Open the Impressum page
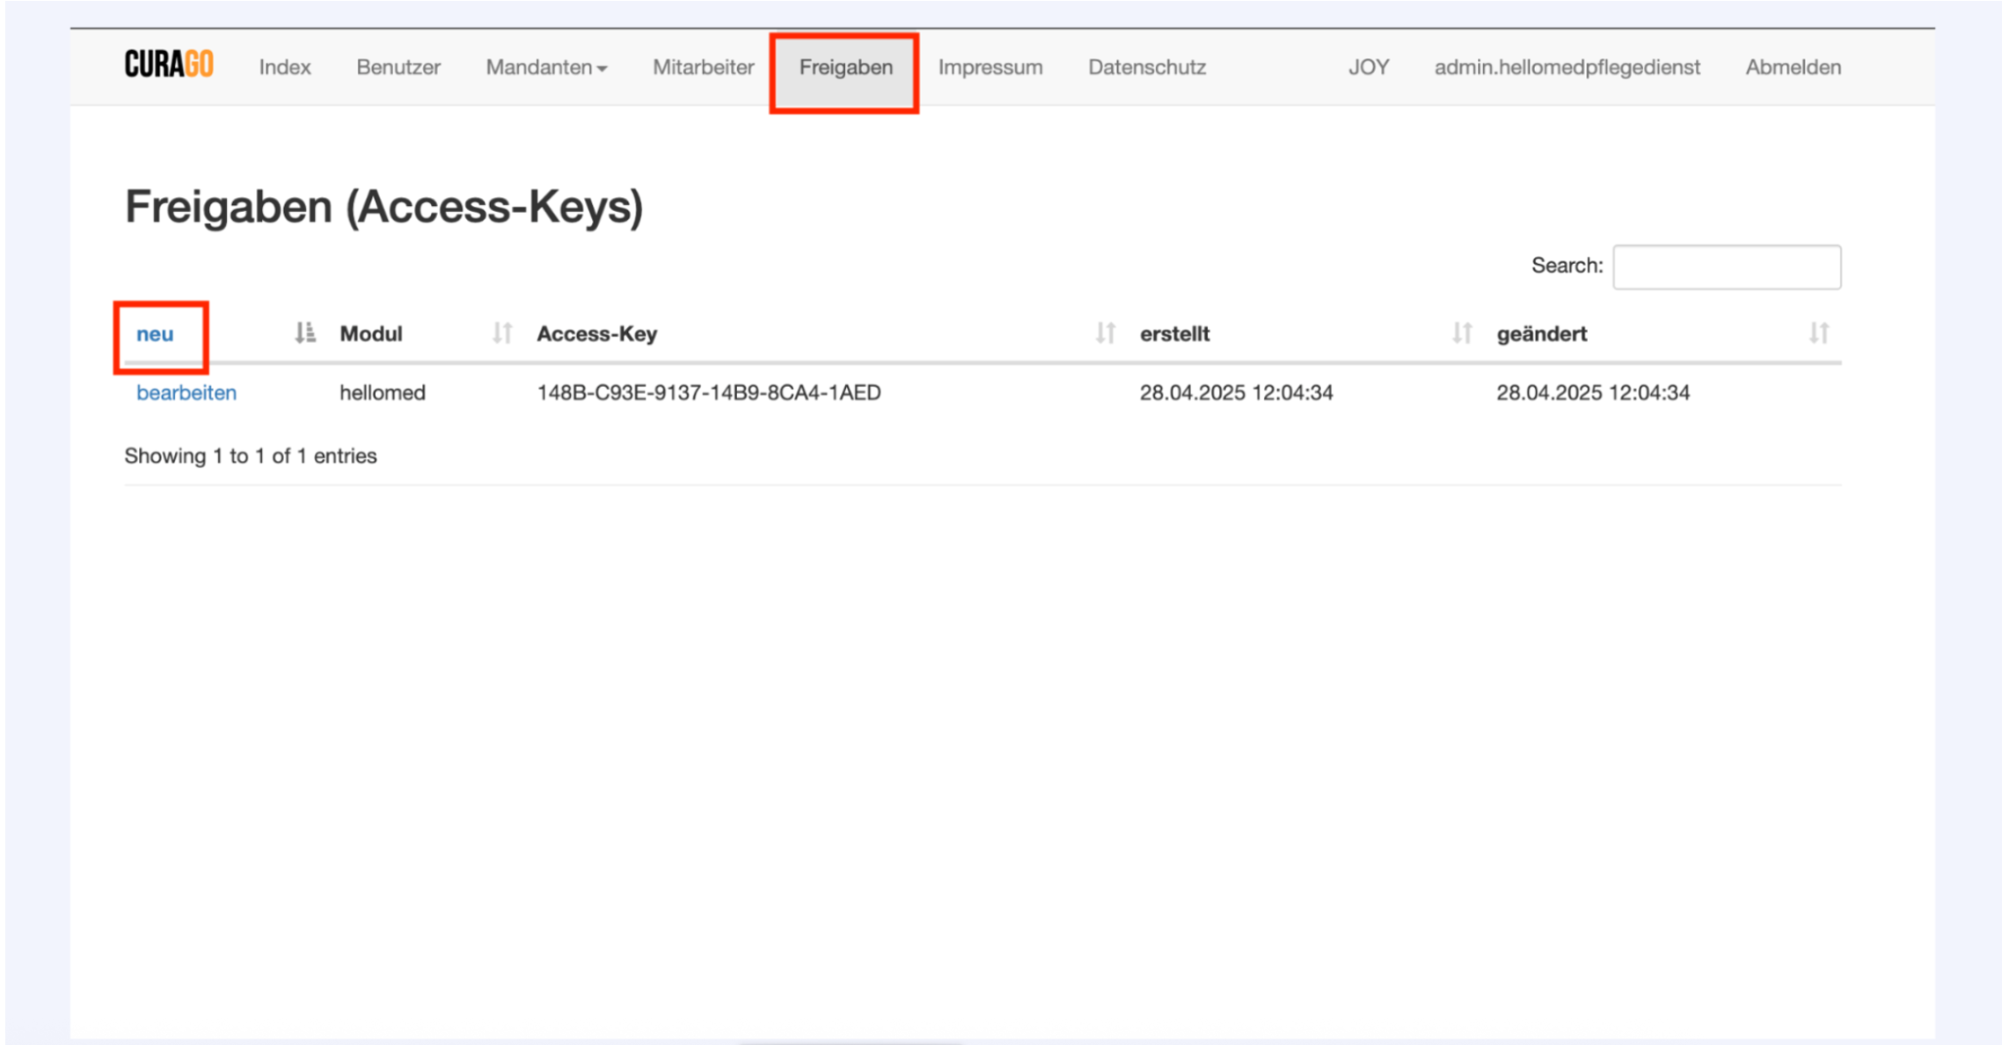 pos(990,68)
